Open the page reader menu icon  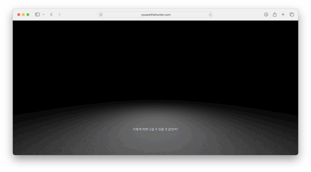click(x=101, y=15)
